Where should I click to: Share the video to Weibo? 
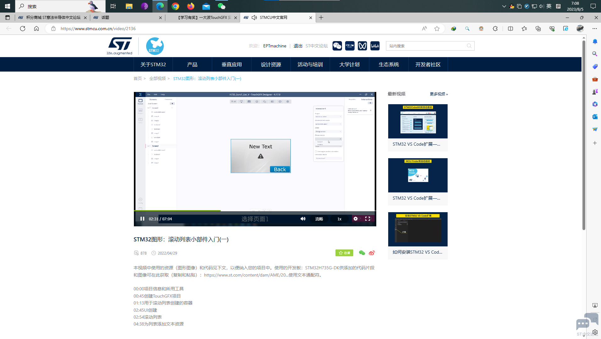[x=372, y=253]
